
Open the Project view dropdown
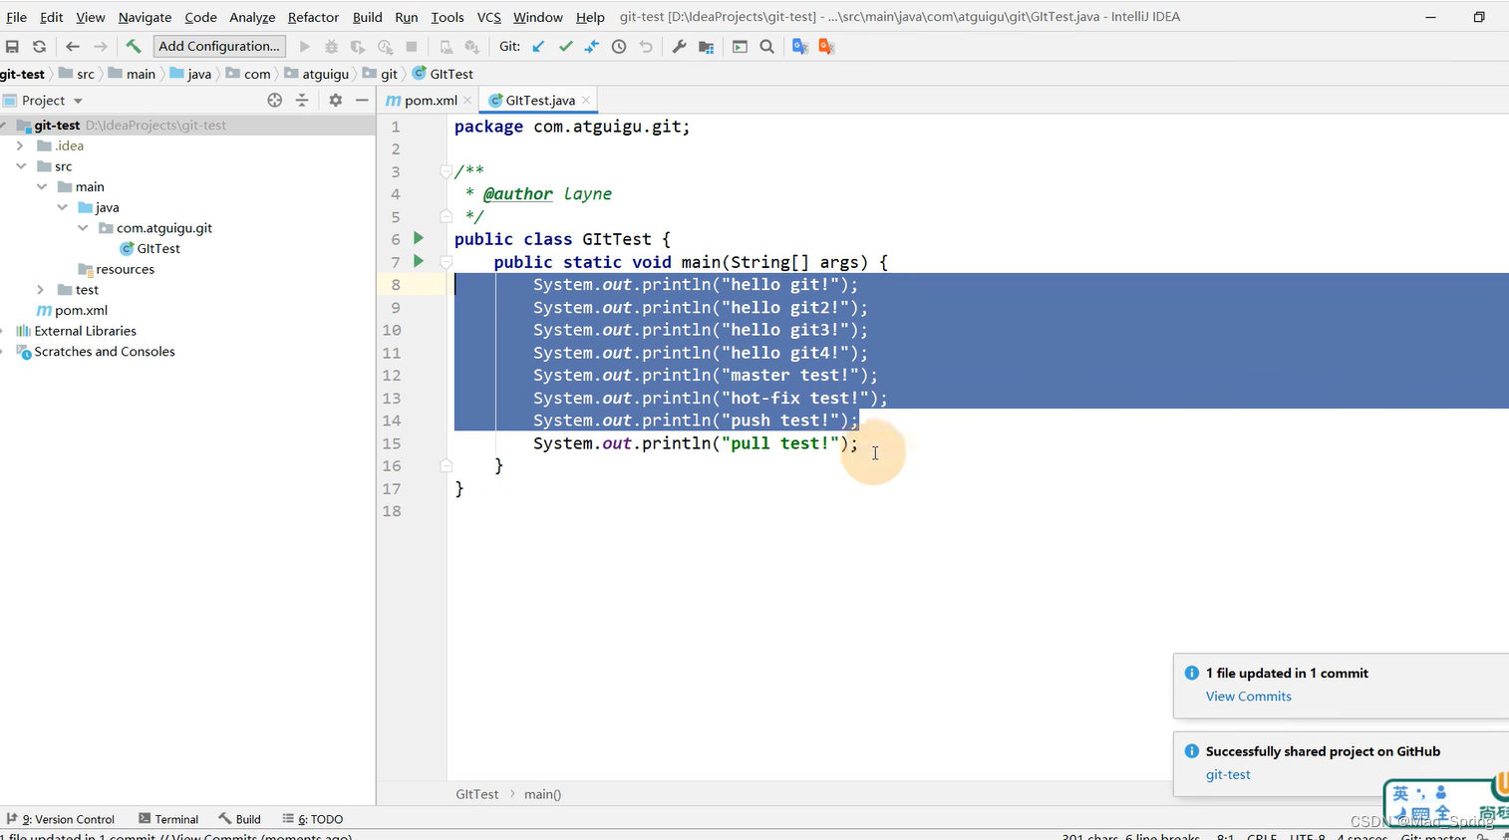[78, 101]
